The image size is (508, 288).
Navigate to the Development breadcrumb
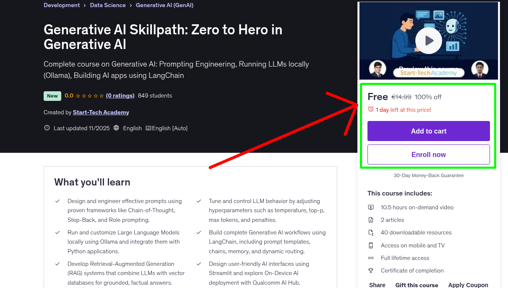pos(62,5)
